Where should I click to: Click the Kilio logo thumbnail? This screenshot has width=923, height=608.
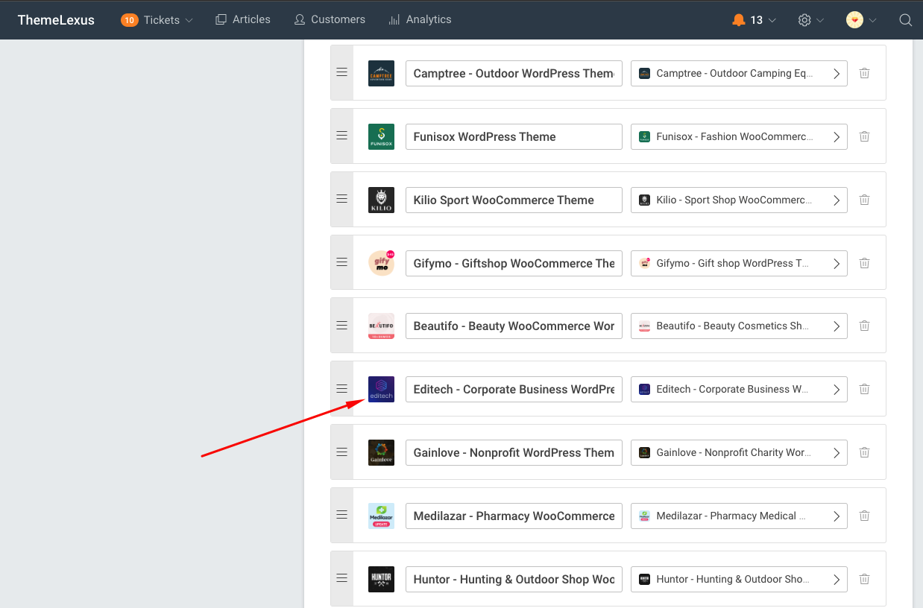point(381,200)
